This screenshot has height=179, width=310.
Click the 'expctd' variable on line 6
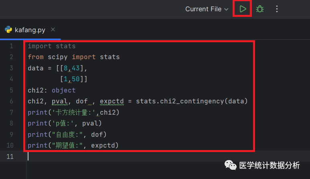point(112,101)
